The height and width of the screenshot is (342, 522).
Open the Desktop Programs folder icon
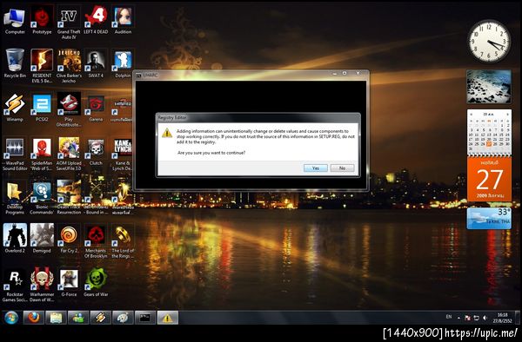tap(15, 198)
